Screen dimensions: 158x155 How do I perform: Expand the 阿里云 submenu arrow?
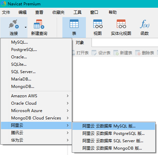pos(68,125)
